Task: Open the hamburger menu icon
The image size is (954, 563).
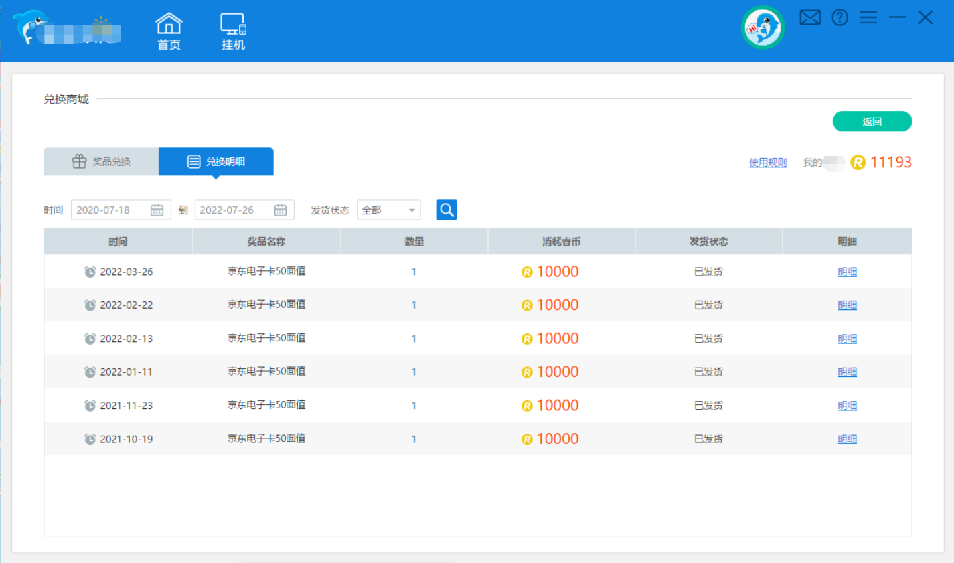Action: [x=868, y=17]
